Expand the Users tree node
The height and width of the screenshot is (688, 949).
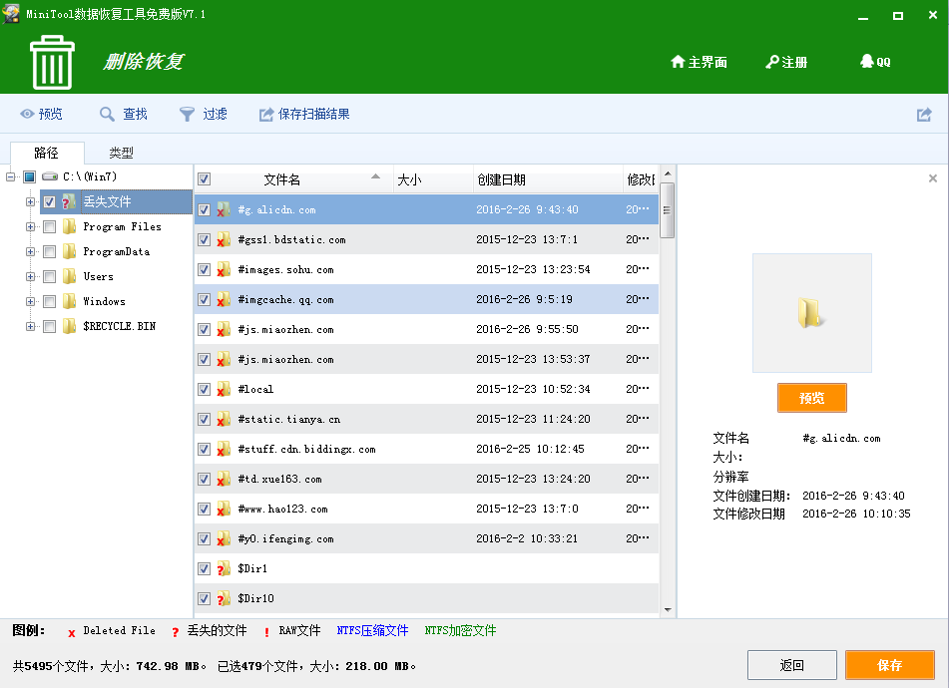coord(30,277)
